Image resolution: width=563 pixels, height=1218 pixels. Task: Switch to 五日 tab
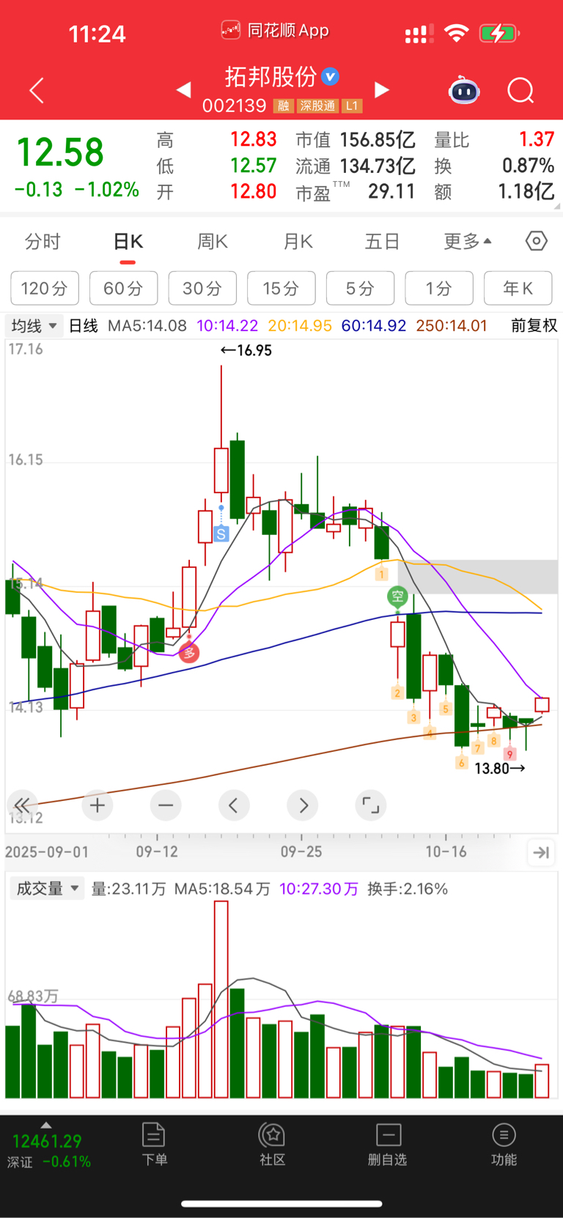pos(382,241)
